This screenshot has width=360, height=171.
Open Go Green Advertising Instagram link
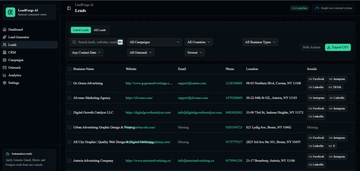337,79
